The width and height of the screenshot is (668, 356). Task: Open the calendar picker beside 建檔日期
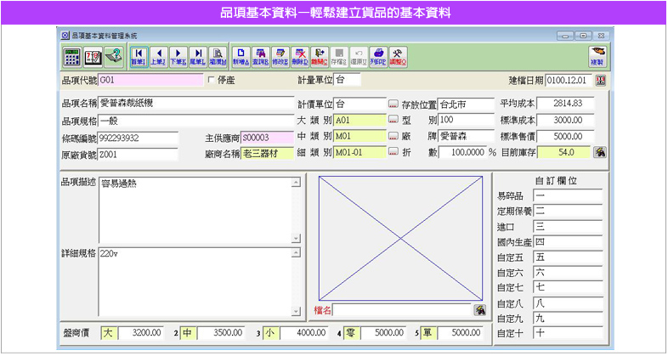[601, 81]
